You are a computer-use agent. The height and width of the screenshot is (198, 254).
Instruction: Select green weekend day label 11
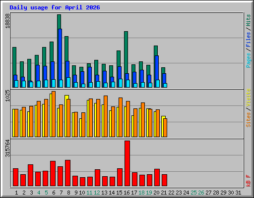89,193
